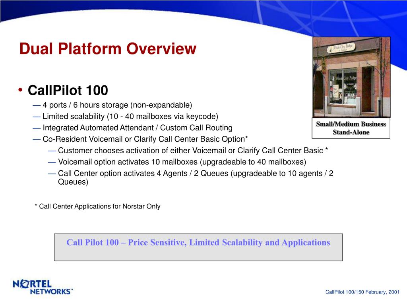Viewport: 407px width, 305px height.
Task: Click 'Call Center option activates 4 Agents' line
Action: pyautogui.click(x=196, y=178)
